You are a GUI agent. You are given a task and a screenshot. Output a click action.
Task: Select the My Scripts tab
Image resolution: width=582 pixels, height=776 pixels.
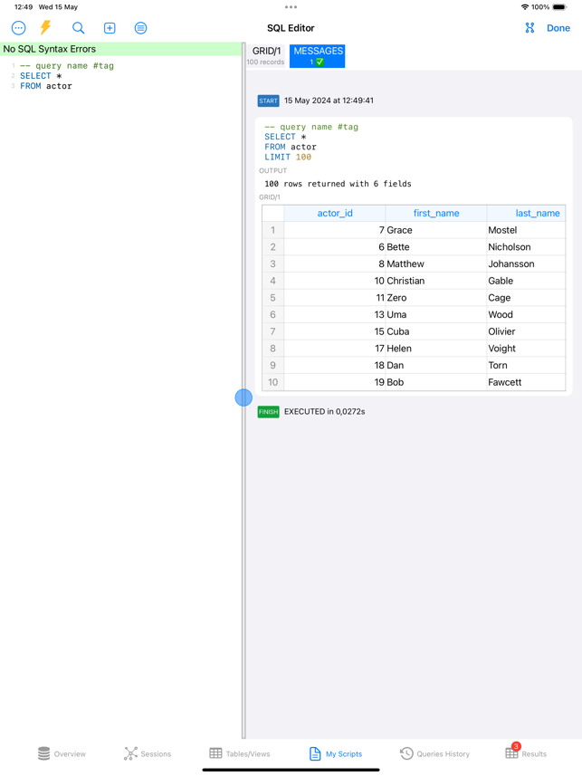336,753
